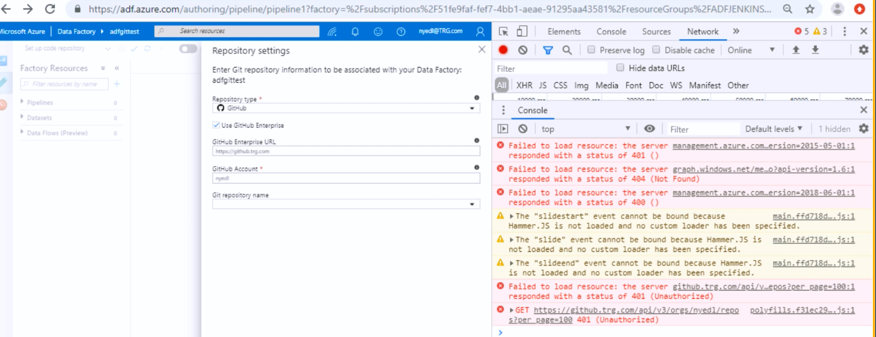Select the Network tab
This screenshot has height=337, width=876.
702,32
